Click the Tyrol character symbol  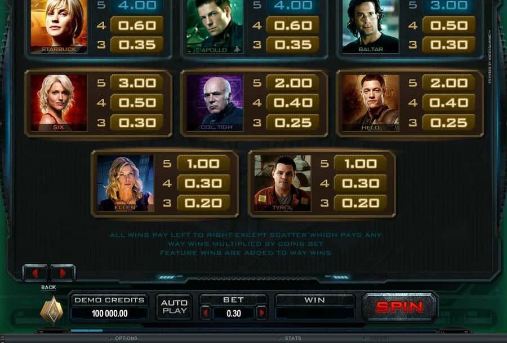point(283,183)
